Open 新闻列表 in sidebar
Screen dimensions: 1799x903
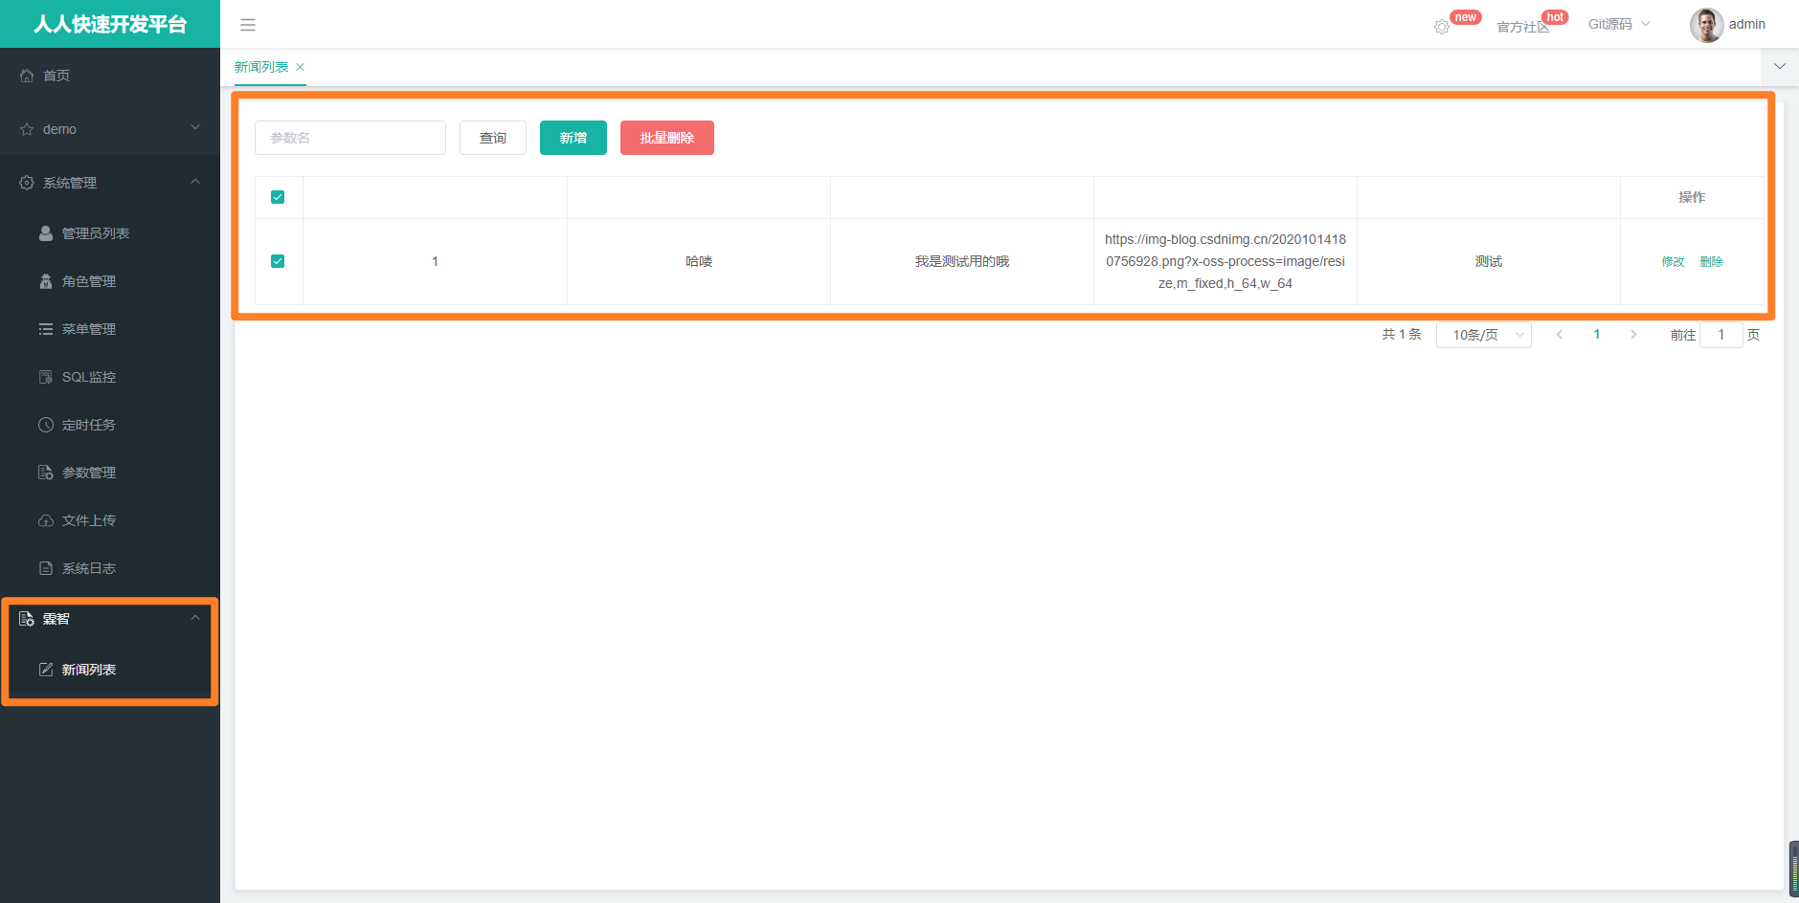tap(110, 670)
